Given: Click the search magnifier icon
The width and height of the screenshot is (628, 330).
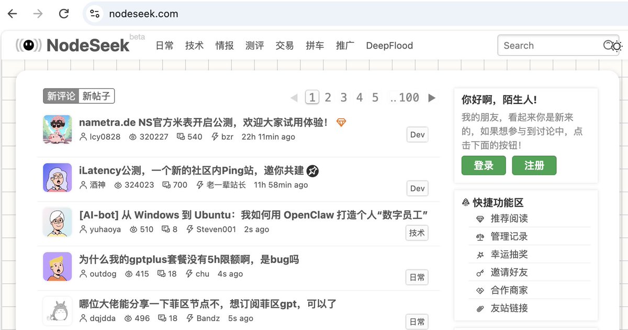Looking at the screenshot, I should click(x=608, y=45).
